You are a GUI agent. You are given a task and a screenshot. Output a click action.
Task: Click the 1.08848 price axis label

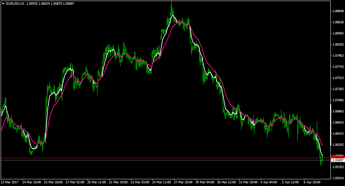tap(338, 11)
